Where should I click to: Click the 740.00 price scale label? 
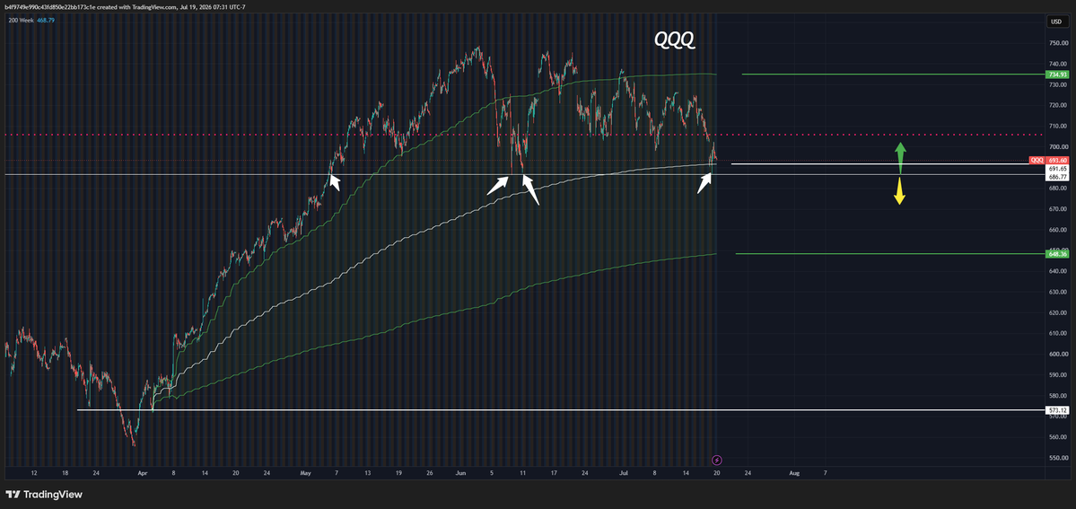coord(1057,64)
